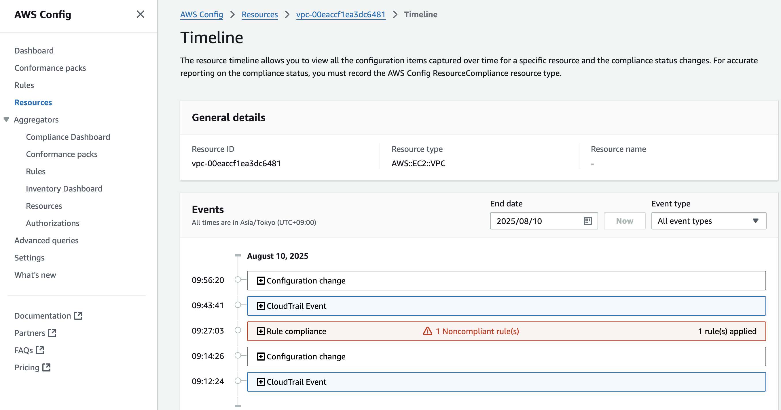Open top-level Conformance packs in sidebar
The height and width of the screenshot is (410, 781).
tap(50, 68)
